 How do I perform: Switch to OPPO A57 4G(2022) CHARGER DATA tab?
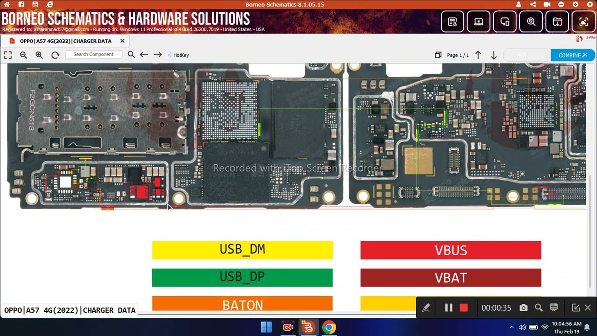(x=66, y=41)
